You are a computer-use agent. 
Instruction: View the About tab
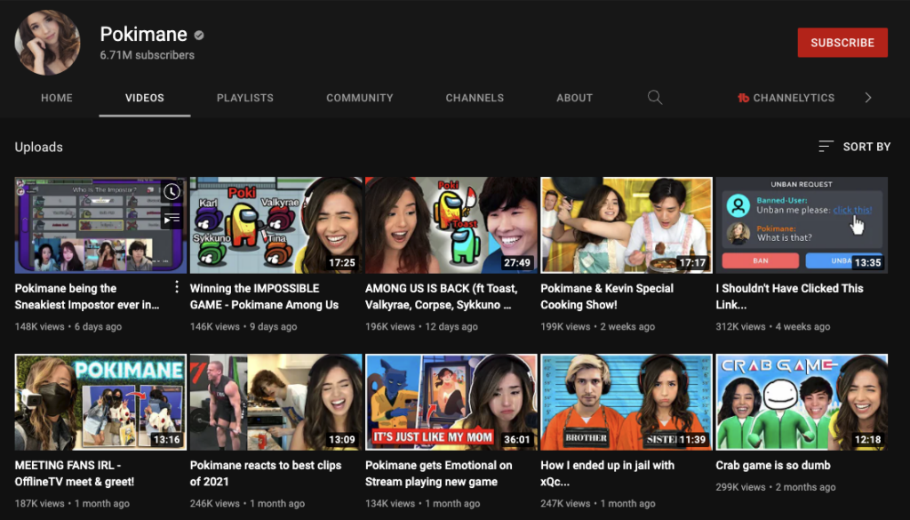pos(575,98)
